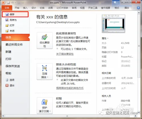Switch to the 审阅 ribbon tab
The image size is (142, 119).
[74, 8]
